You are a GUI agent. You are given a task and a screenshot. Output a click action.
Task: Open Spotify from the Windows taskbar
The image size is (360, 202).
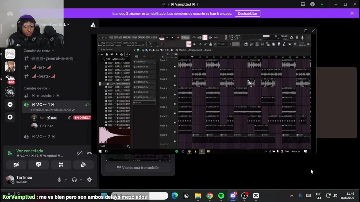(221, 196)
